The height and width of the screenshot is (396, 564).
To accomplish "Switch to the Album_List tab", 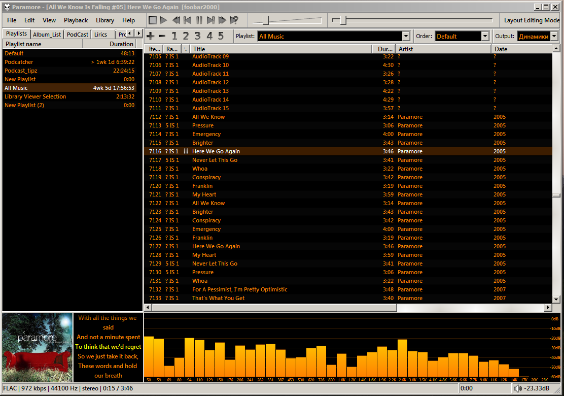I will (47, 34).
